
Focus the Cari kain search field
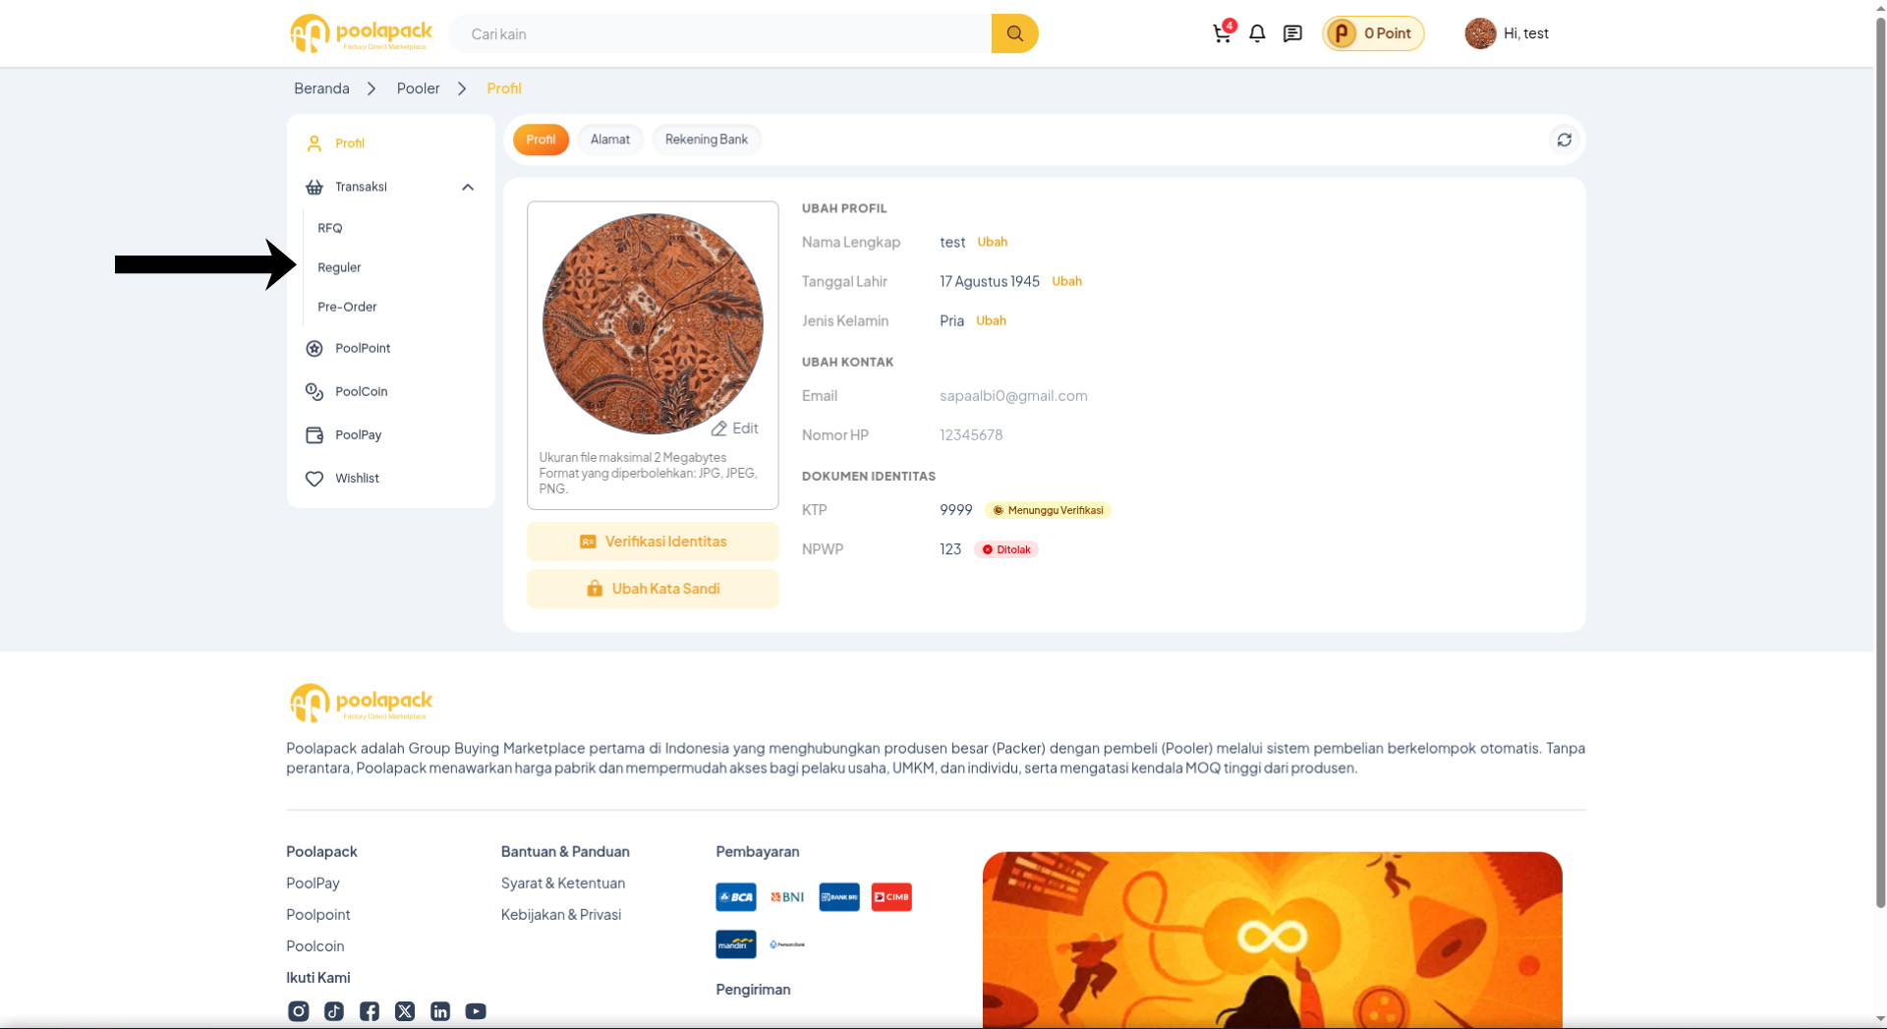tap(720, 33)
